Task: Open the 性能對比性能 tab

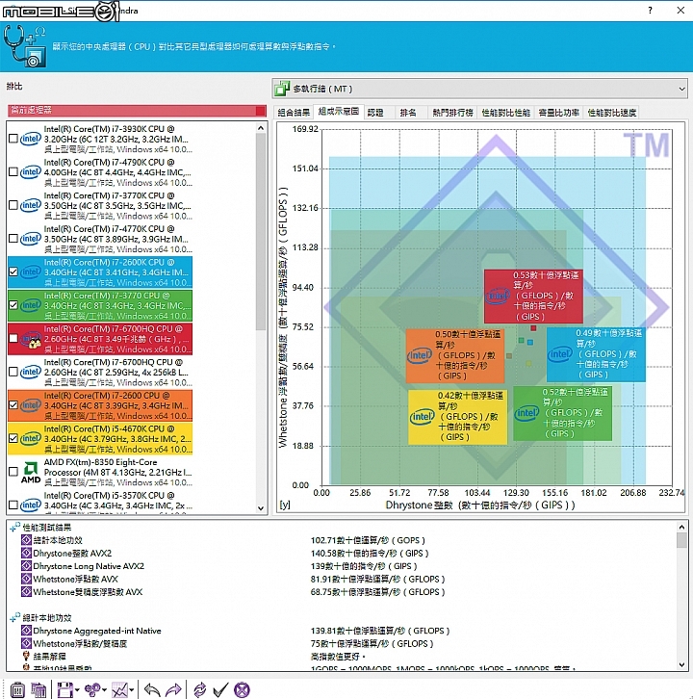Action: click(x=506, y=113)
